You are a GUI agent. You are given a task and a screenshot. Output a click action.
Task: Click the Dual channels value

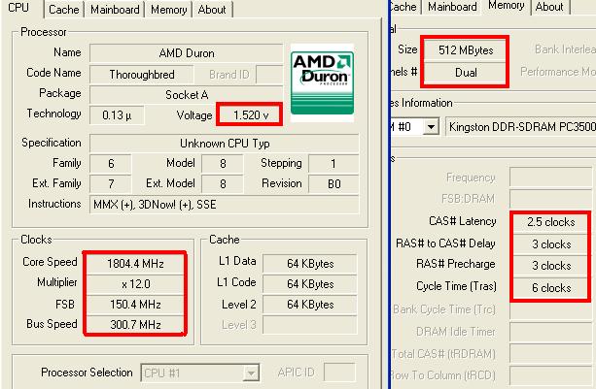pyautogui.click(x=466, y=73)
